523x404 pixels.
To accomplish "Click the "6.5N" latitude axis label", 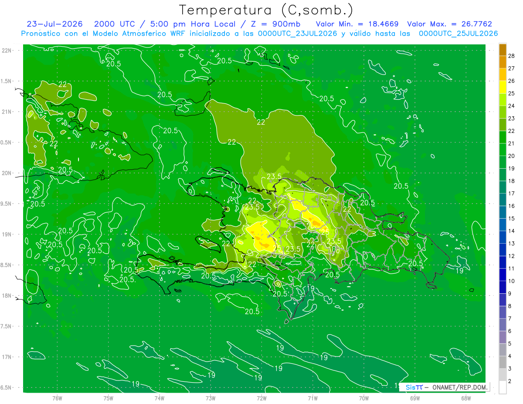I will (x=6, y=387).
